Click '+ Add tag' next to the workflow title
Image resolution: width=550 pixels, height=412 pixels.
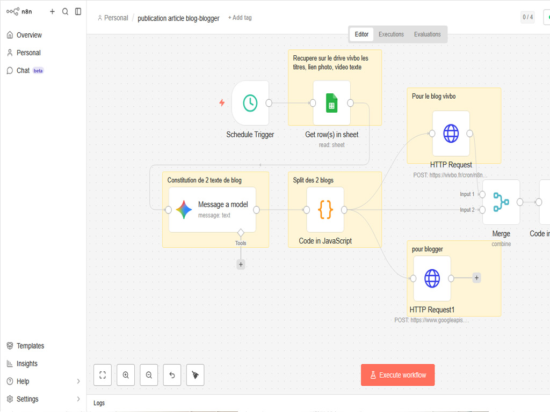(240, 18)
